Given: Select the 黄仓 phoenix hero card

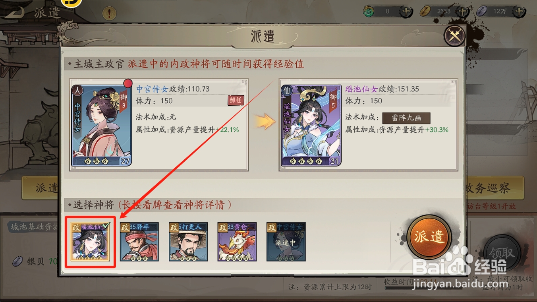Looking at the screenshot, I should [x=237, y=242].
